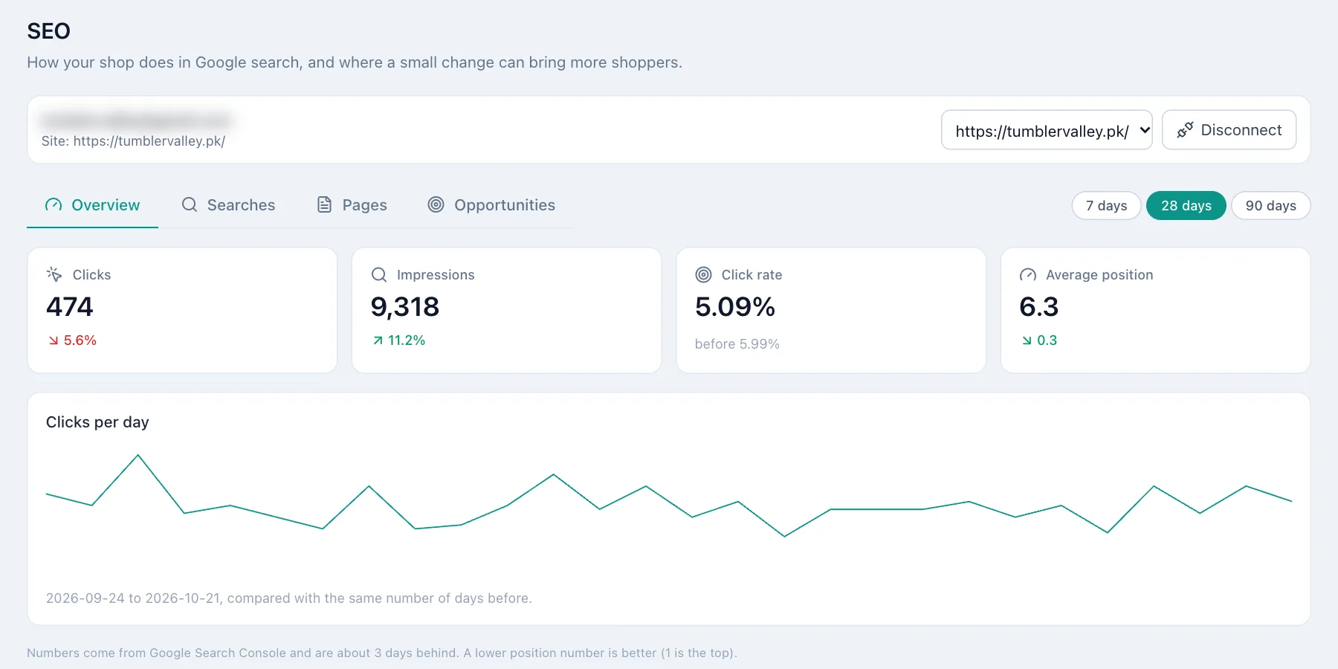
Task: Open the site URL dropdown
Action: tap(1047, 130)
